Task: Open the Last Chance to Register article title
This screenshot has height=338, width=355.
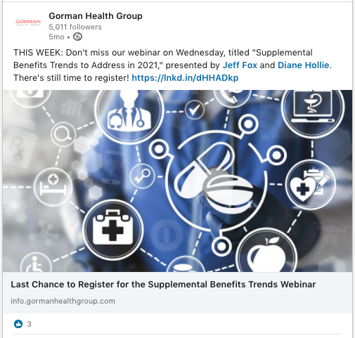Action: tap(163, 285)
